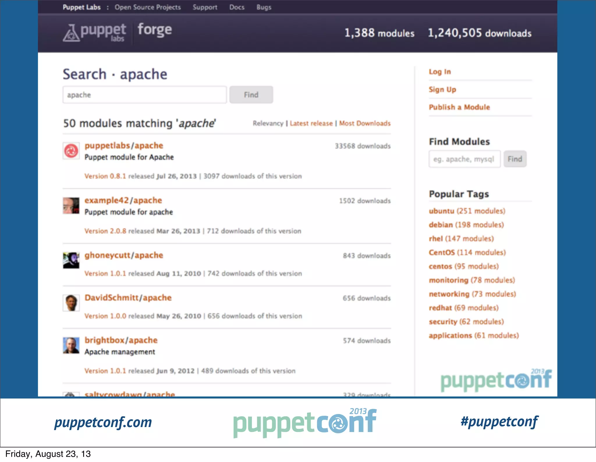Image resolution: width=596 pixels, height=462 pixels.
Task: Open the brightbox/apache module
Action: click(x=121, y=340)
